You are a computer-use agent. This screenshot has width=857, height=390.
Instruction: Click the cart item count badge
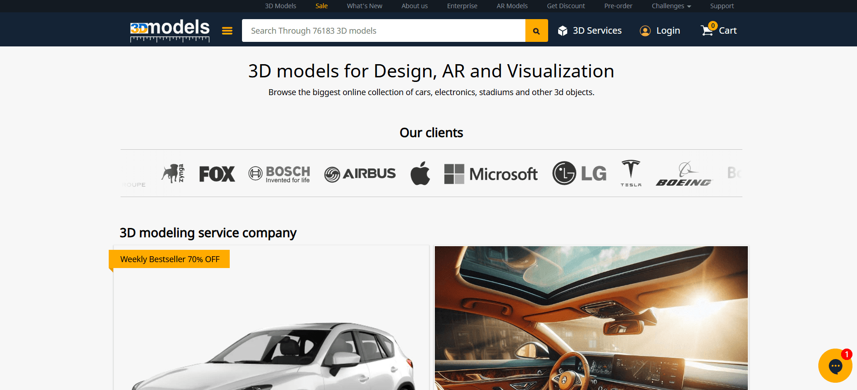[x=713, y=25]
